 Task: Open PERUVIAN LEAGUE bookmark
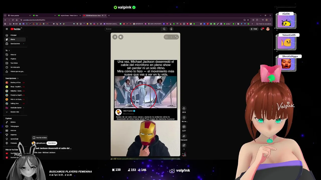pos(110,24)
